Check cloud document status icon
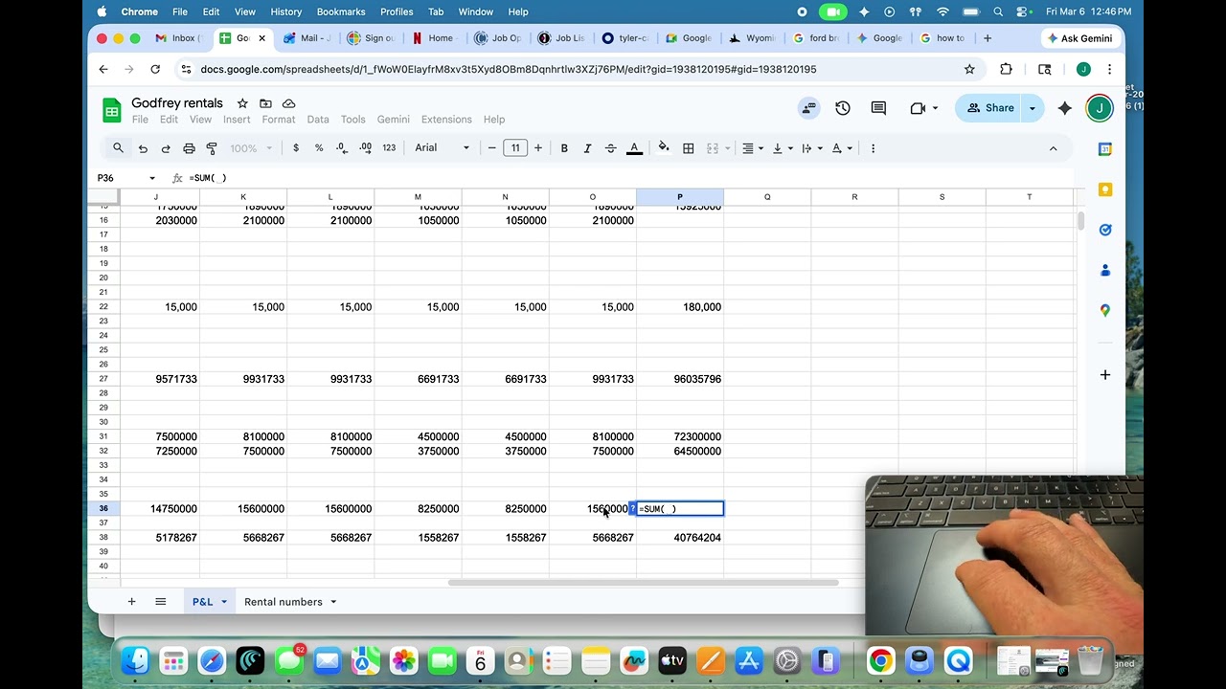Viewport: 1226px width, 689px height. coord(288,103)
